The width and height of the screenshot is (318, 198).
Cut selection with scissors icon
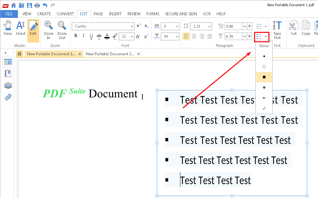point(294,28)
